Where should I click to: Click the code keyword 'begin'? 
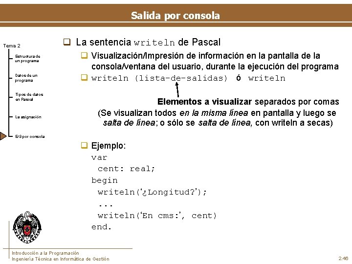(x=105, y=181)
